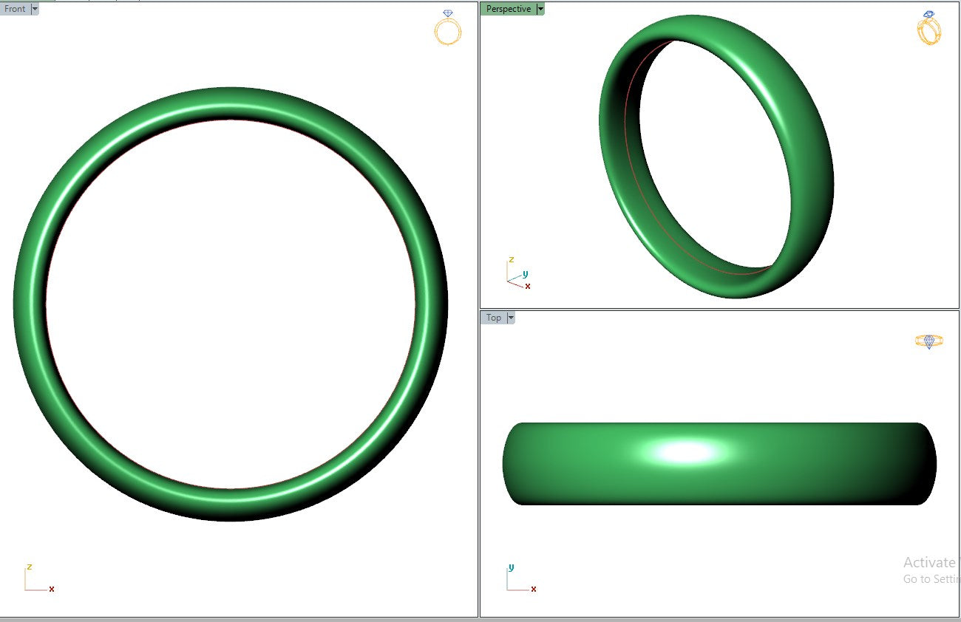
Task: Open the Top viewport dropdown arrow
Action: coord(510,318)
